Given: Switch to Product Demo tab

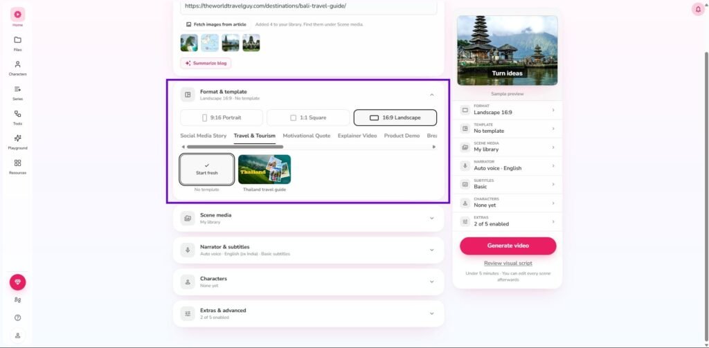Looking at the screenshot, I should 402,136.
